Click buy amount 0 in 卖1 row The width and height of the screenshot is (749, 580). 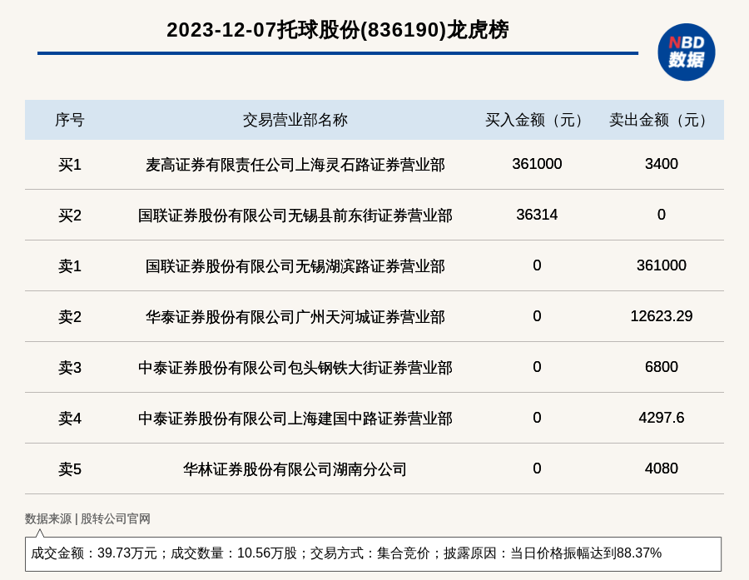[537, 265]
